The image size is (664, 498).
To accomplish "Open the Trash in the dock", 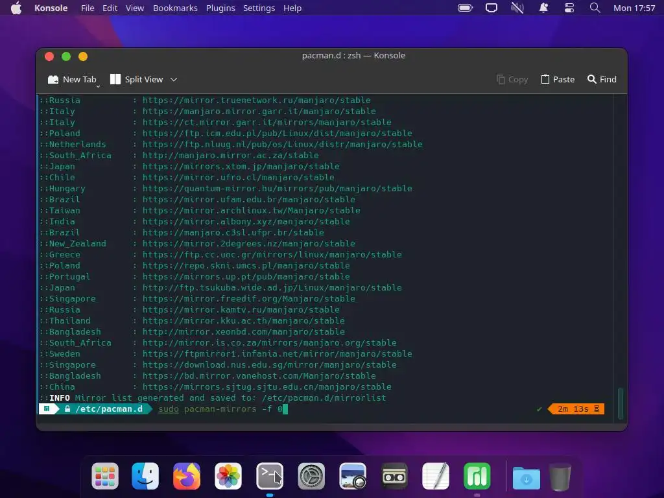I will point(560,477).
